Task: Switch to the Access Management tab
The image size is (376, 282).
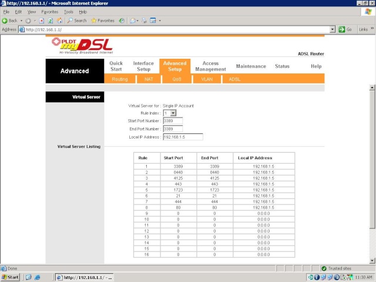Action: pos(210,66)
